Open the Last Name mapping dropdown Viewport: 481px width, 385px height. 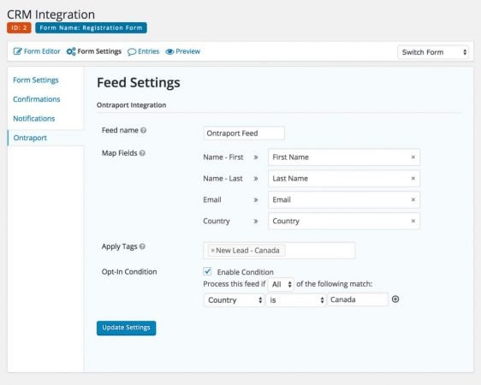[x=343, y=179]
